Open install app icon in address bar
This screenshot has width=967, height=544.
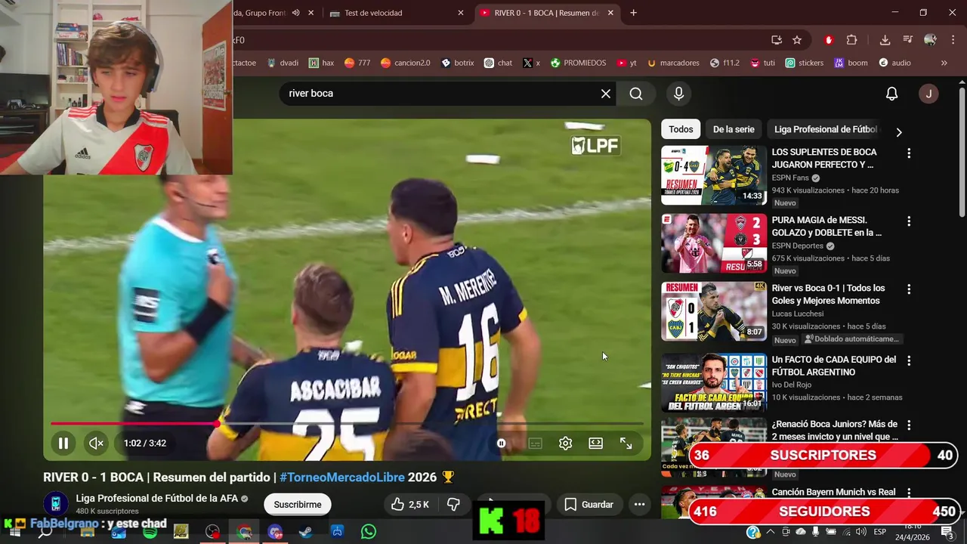point(776,40)
